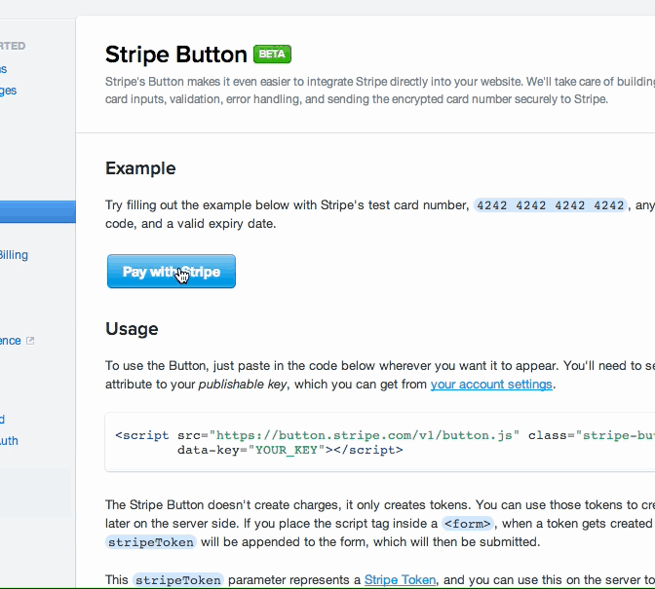Click the test card number 4242 4242 4242 4242
Image resolution: width=655 pixels, height=589 pixels.
pyautogui.click(x=550, y=205)
